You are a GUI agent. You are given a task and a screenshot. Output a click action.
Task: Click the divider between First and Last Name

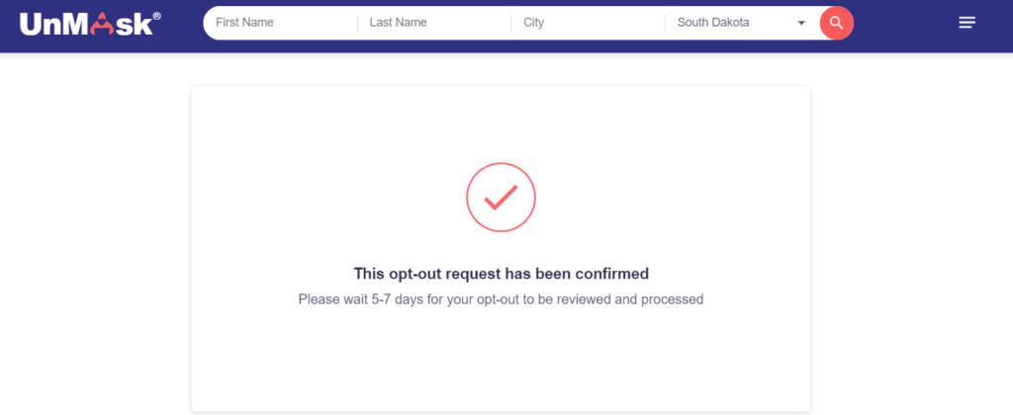coord(357,24)
